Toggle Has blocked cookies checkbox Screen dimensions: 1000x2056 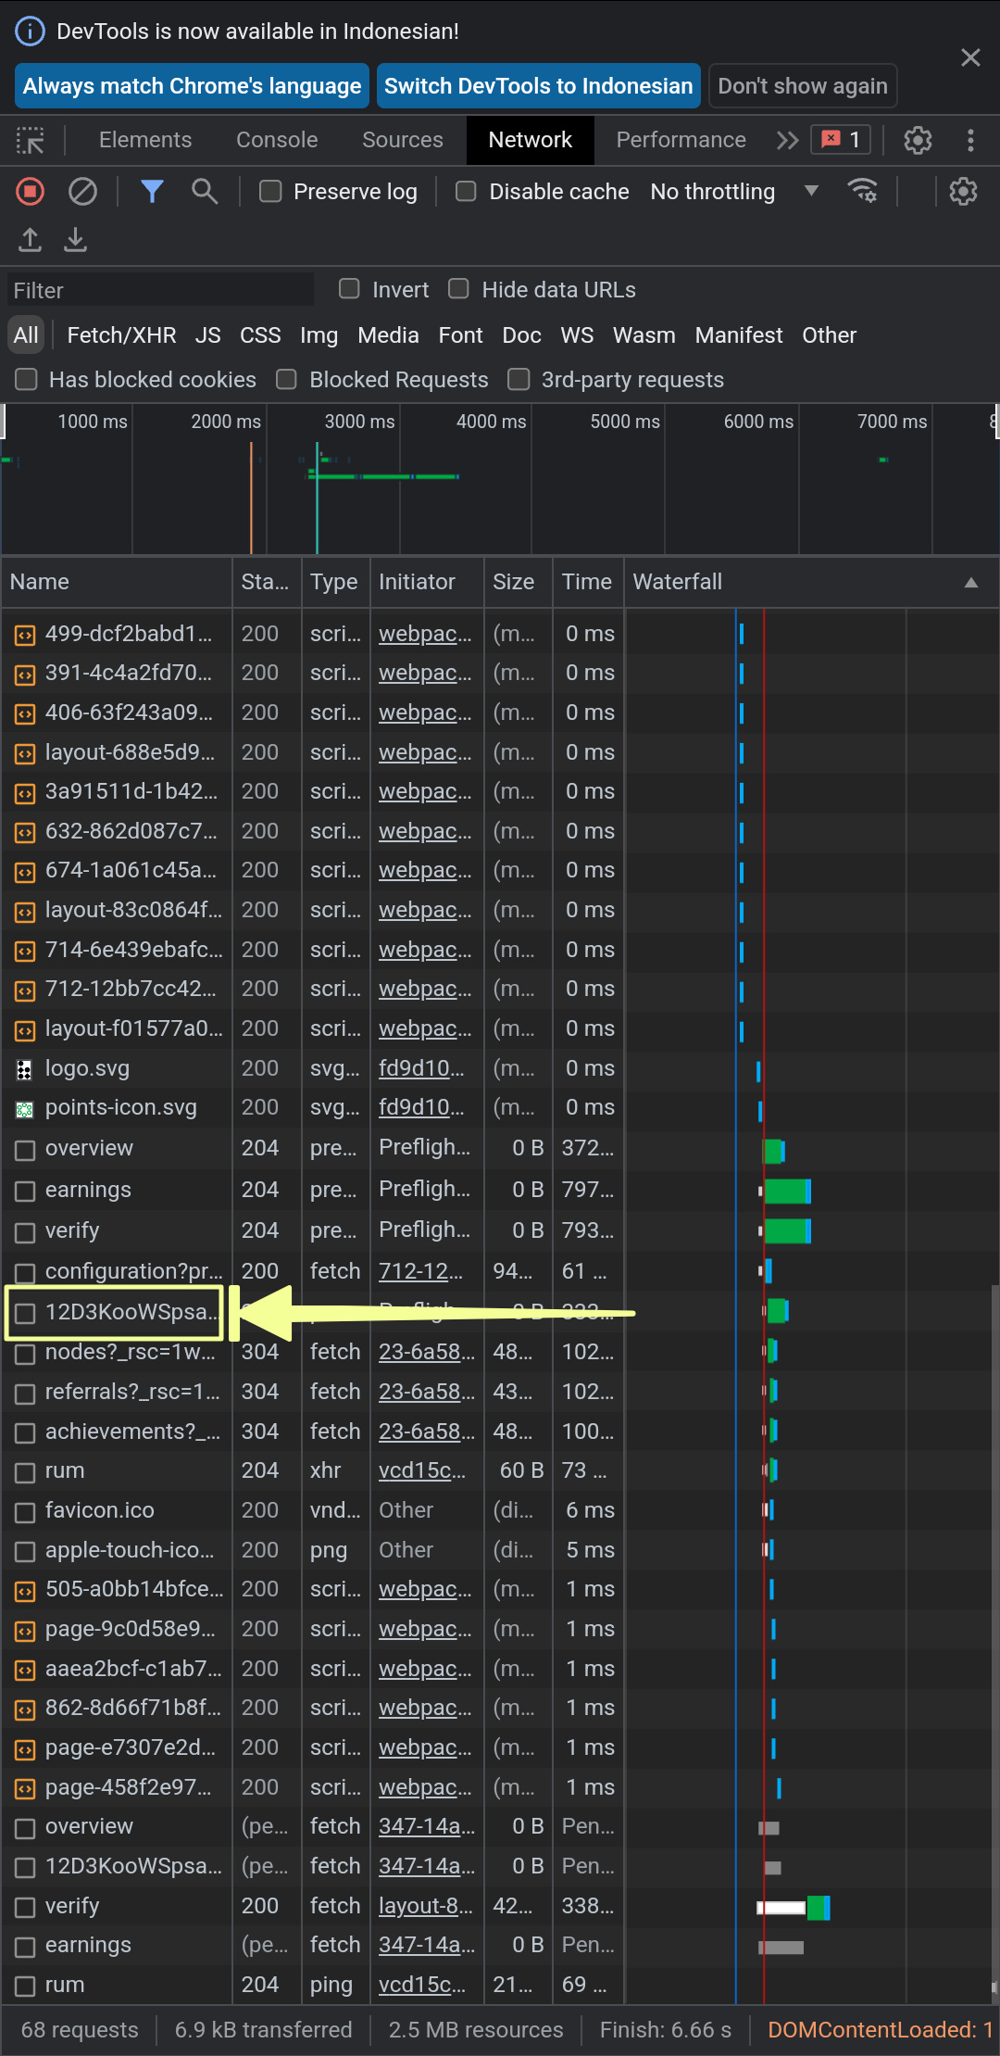(x=26, y=380)
